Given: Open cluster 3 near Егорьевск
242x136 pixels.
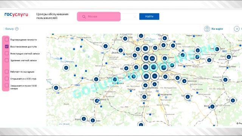Looking at the screenshot, I should tap(233, 100).
